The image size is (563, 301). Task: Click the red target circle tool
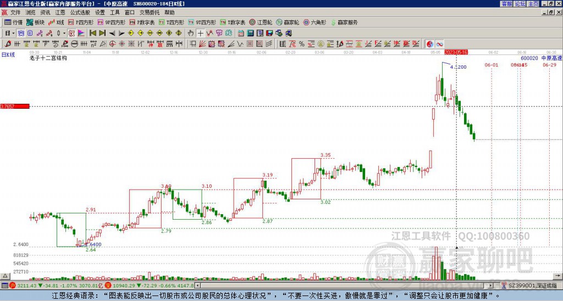(x=112, y=44)
